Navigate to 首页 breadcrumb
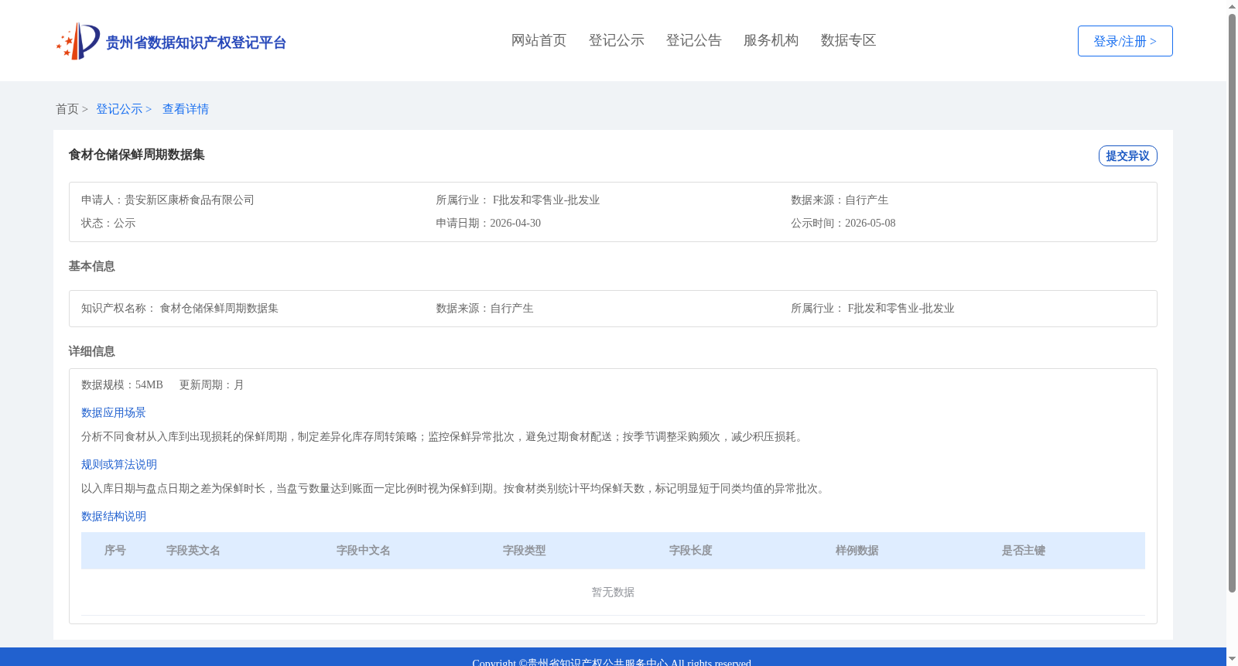The height and width of the screenshot is (666, 1238). coord(67,109)
